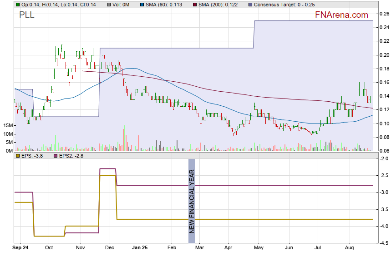Open the FNArena.com watermark link
Viewport: 391px width, 257px height.
(341, 15)
